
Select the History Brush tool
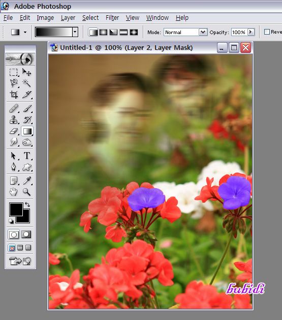[x=27, y=120]
